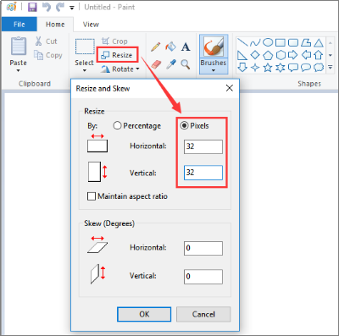This screenshot has width=339, height=336.
Task: Click the Undo arrow icon
Action: coord(47,7)
